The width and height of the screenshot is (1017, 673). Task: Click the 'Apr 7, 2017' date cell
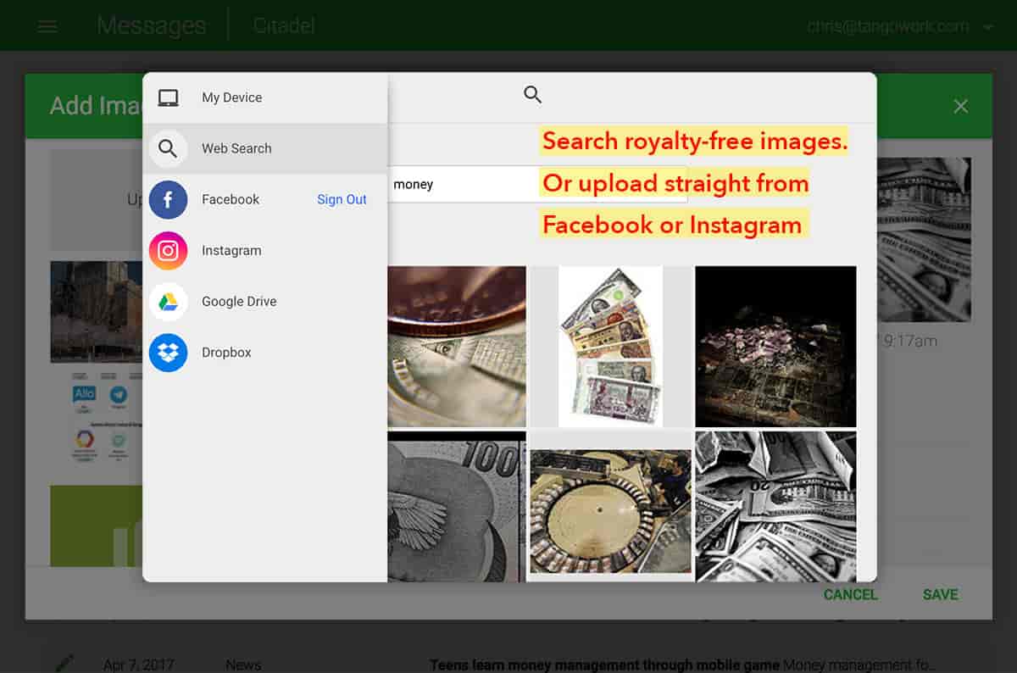pos(139,665)
